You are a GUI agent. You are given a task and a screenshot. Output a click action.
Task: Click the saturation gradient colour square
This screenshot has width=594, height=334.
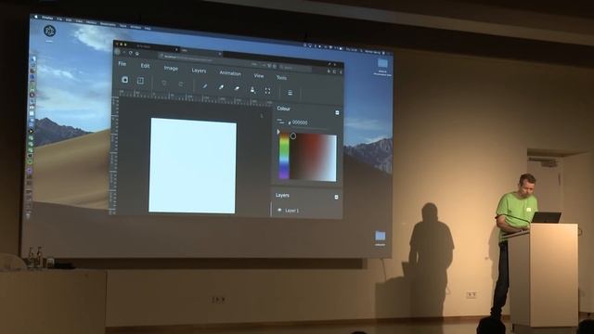pos(313,158)
